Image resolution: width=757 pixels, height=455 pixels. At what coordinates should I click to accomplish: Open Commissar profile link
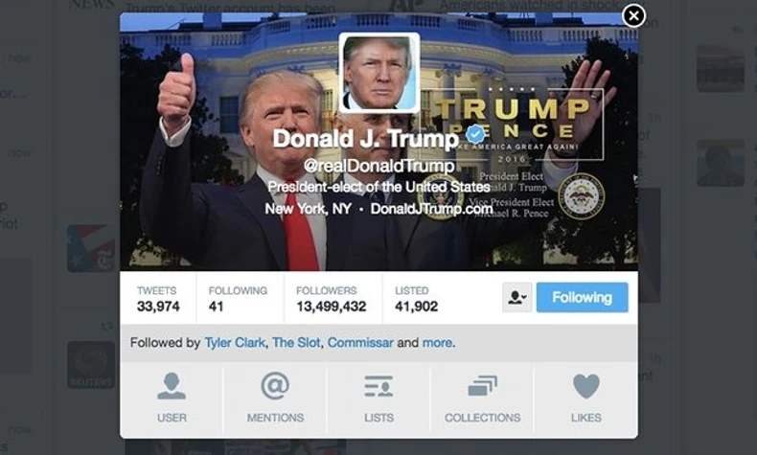pos(360,343)
